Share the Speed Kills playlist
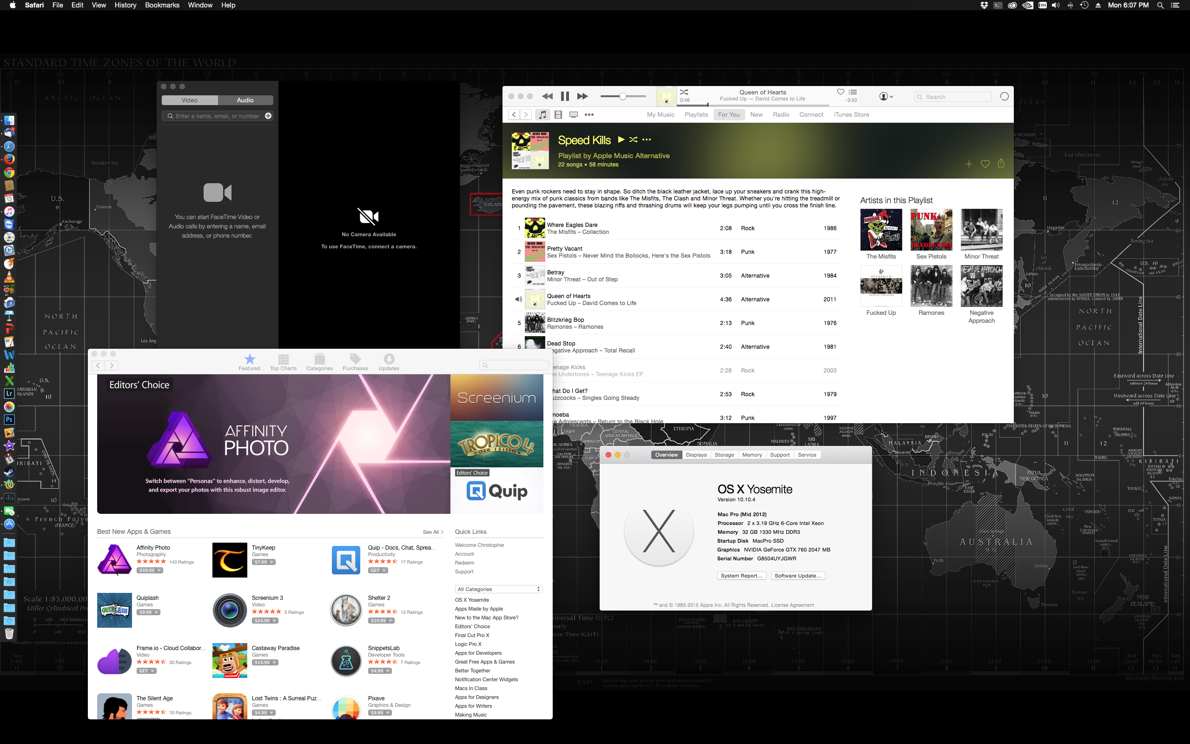1190x744 pixels. tap(1001, 163)
